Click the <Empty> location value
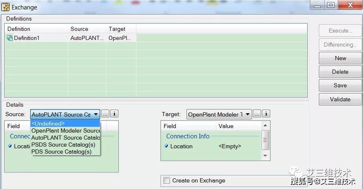The width and height of the screenshot is (363, 189). click(x=230, y=146)
